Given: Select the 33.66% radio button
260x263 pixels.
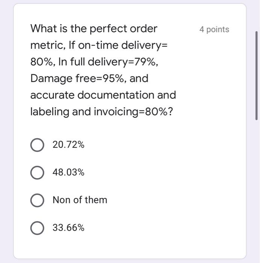Looking at the screenshot, I should [37, 228].
